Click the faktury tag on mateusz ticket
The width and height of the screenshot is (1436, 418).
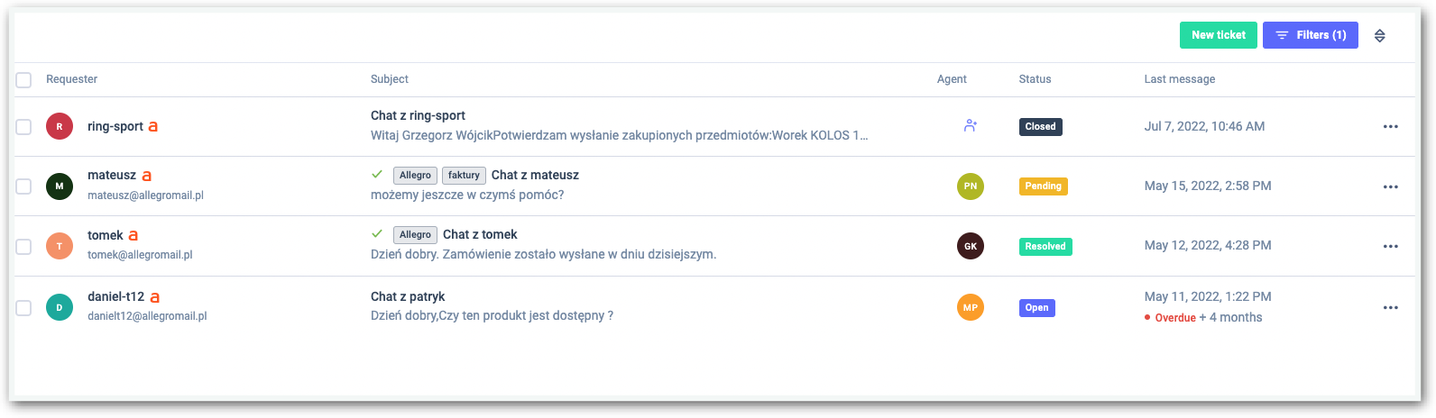pos(464,175)
